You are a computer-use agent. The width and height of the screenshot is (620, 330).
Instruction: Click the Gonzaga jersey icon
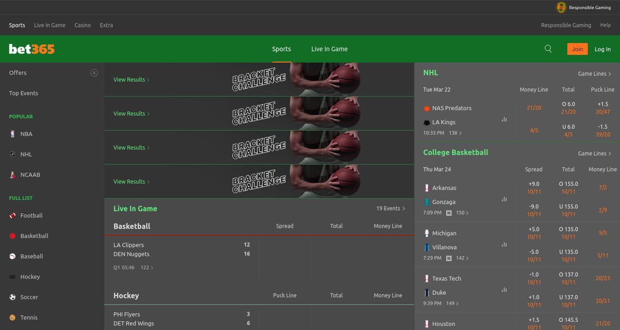(427, 202)
